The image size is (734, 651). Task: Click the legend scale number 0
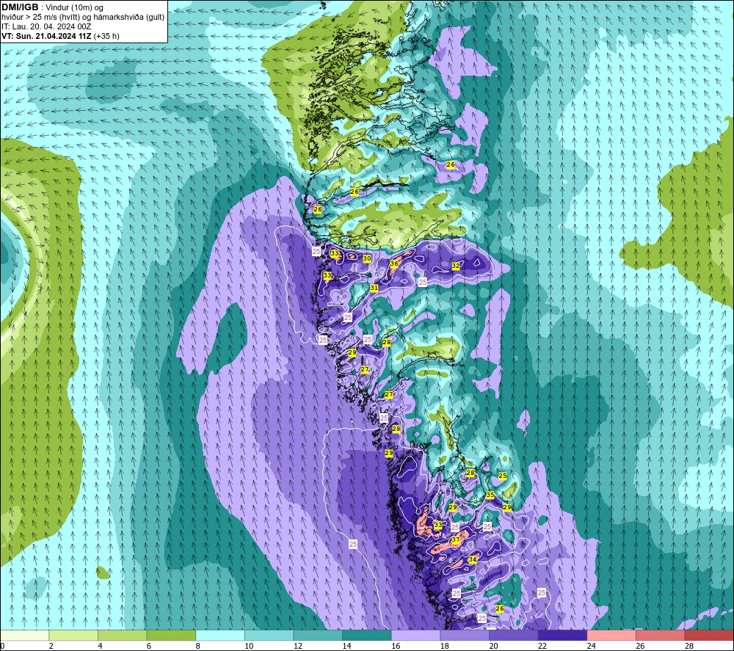(x=2, y=647)
